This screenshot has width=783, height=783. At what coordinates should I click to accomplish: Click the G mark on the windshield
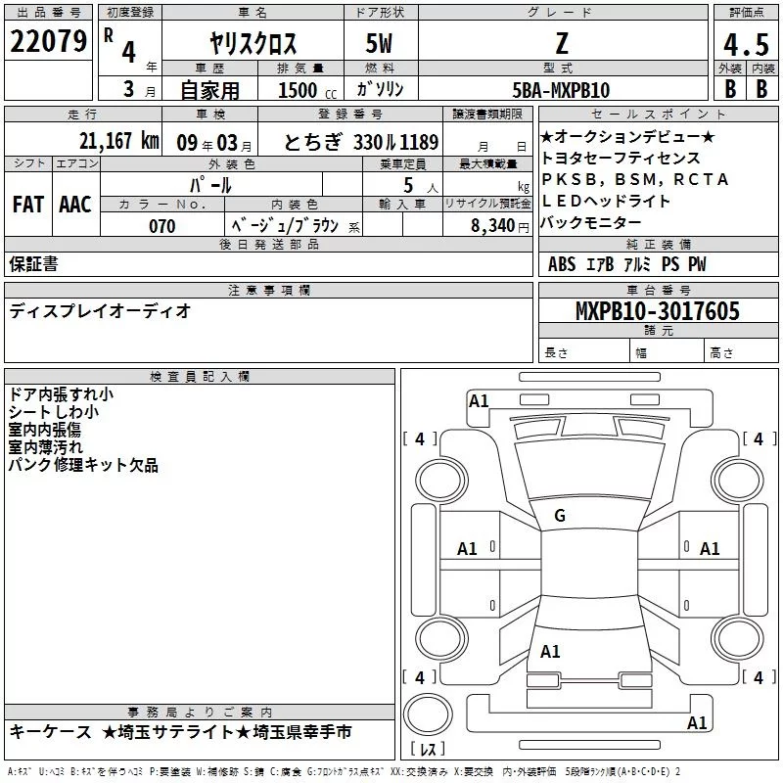tap(560, 516)
